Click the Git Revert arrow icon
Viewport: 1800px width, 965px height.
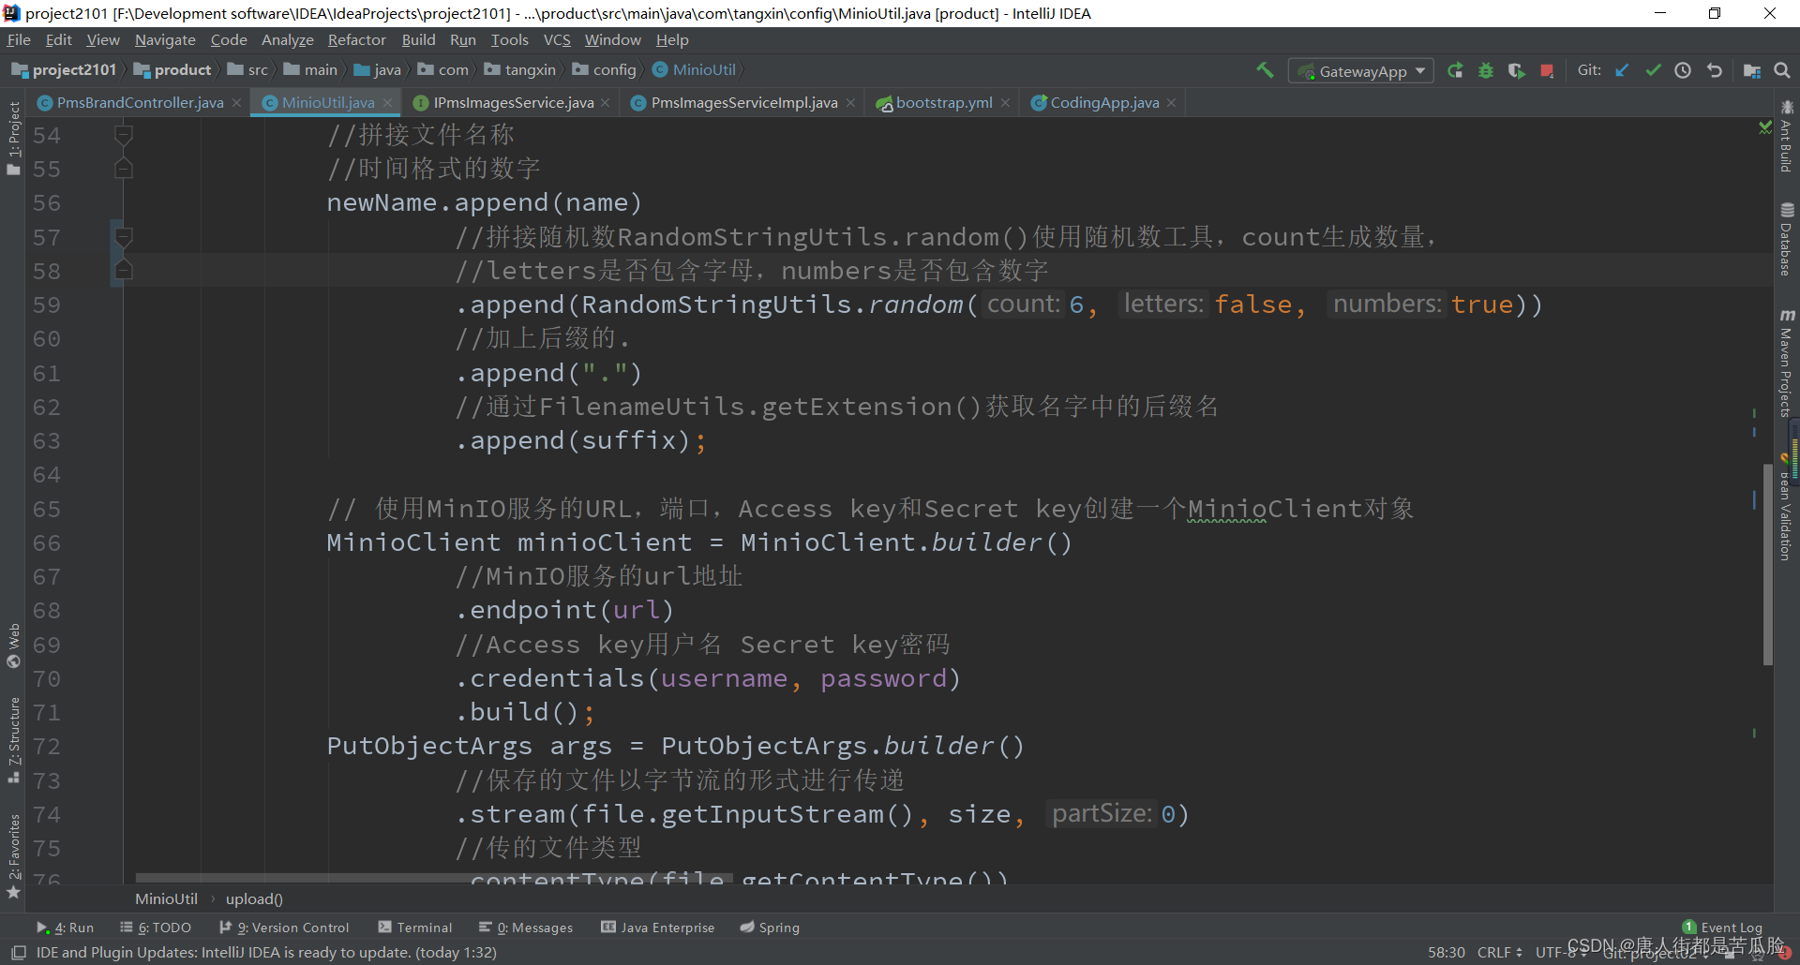pos(1715,70)
